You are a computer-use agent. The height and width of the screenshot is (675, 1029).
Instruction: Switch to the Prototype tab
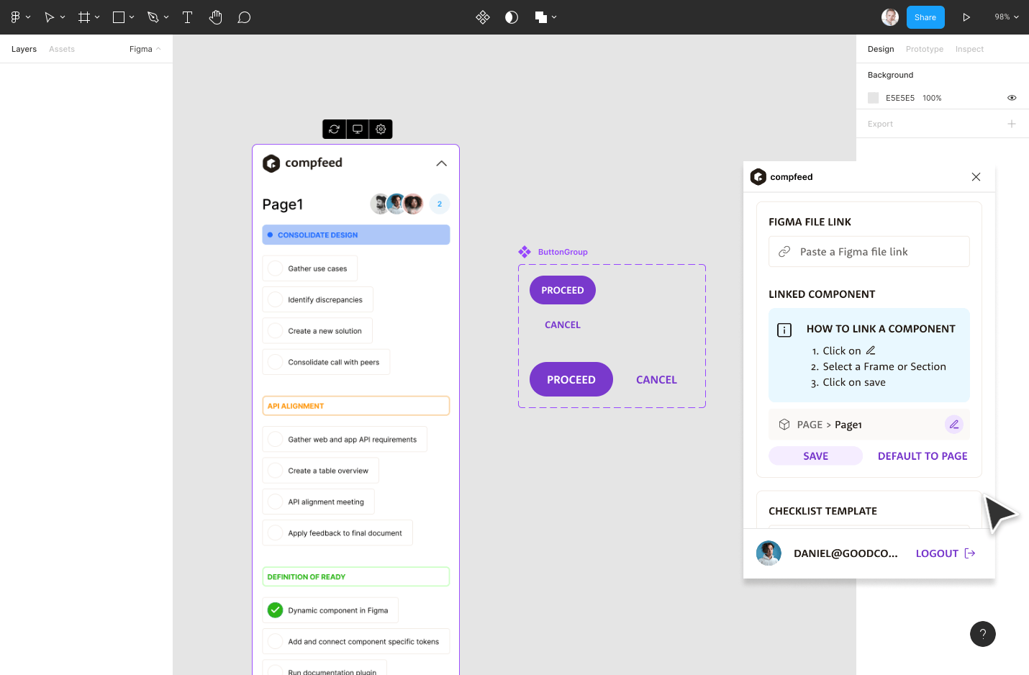pos(924,49)
